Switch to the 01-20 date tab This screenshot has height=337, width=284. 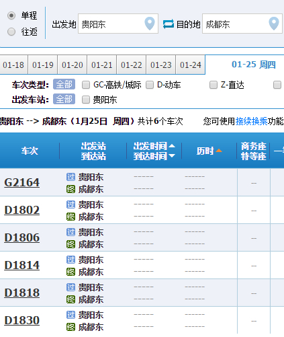(73, 65)
